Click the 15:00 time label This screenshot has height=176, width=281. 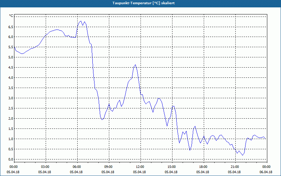pos(172,167)
